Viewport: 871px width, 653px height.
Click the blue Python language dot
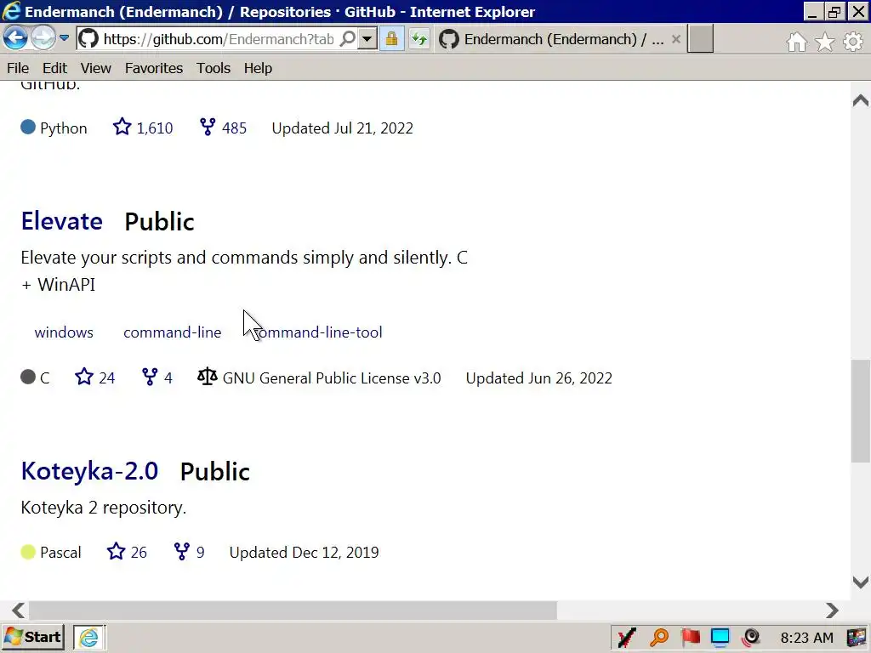tap(28, 128)
